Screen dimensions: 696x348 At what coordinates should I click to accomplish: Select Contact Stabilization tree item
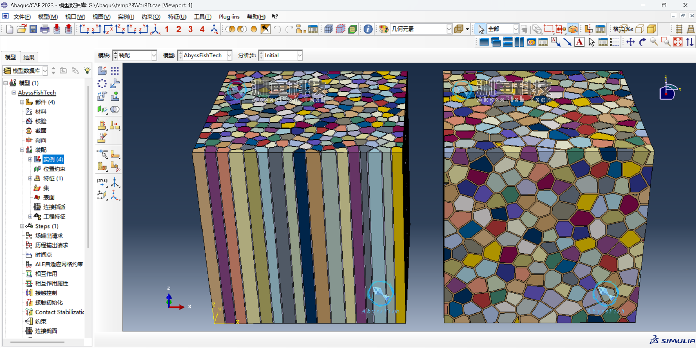60,312
